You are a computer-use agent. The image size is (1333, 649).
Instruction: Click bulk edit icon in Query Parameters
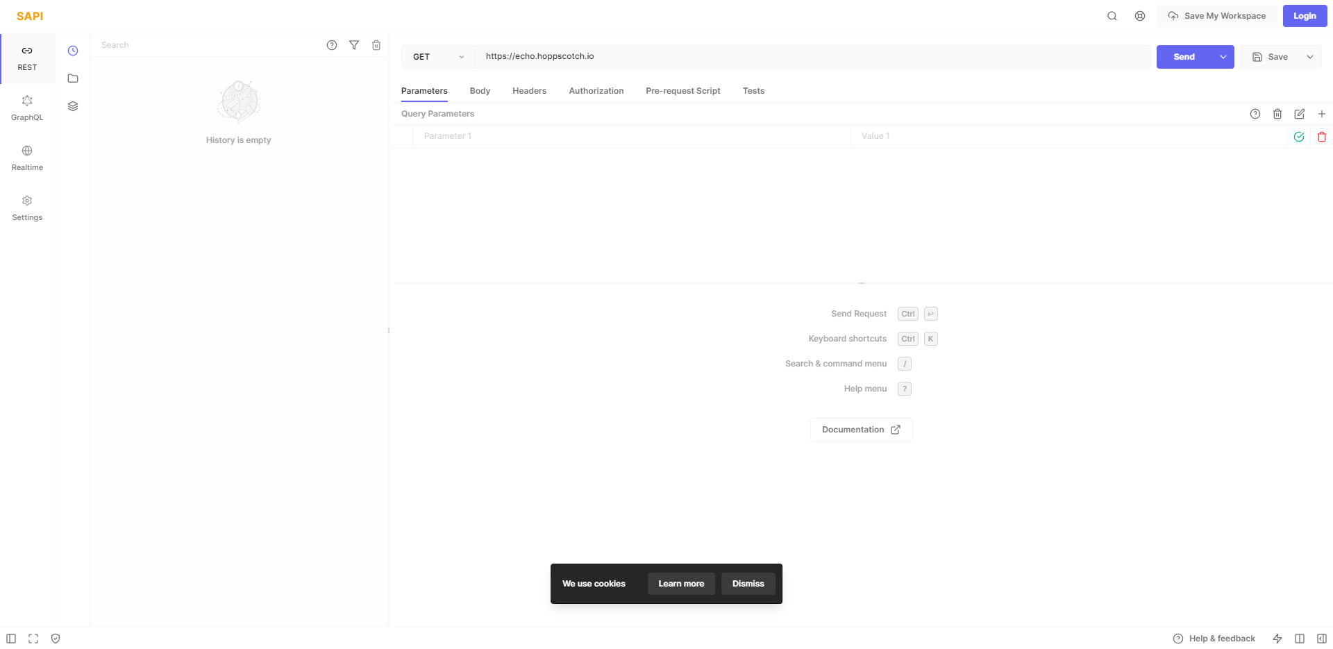(1300, 114)
